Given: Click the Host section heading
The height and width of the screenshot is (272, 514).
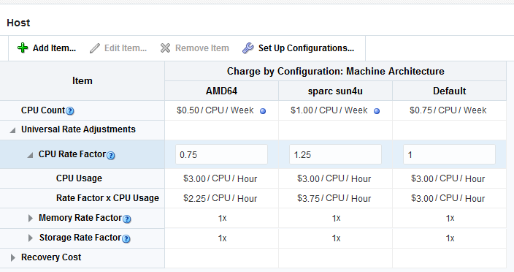Looking at the screenshot, I should [x=18, y=23].
